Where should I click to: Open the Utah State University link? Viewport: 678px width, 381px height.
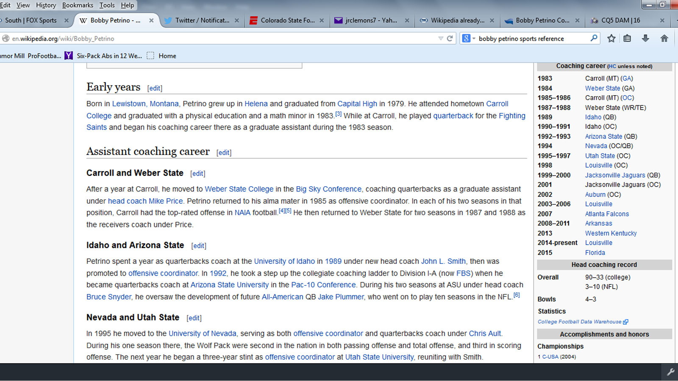tap(379, 357)
